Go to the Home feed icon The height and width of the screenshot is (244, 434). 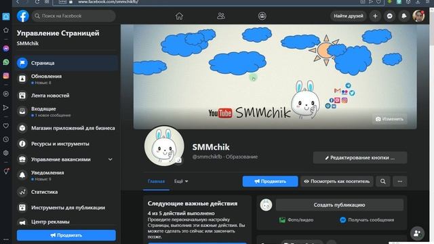coord(179,16)
